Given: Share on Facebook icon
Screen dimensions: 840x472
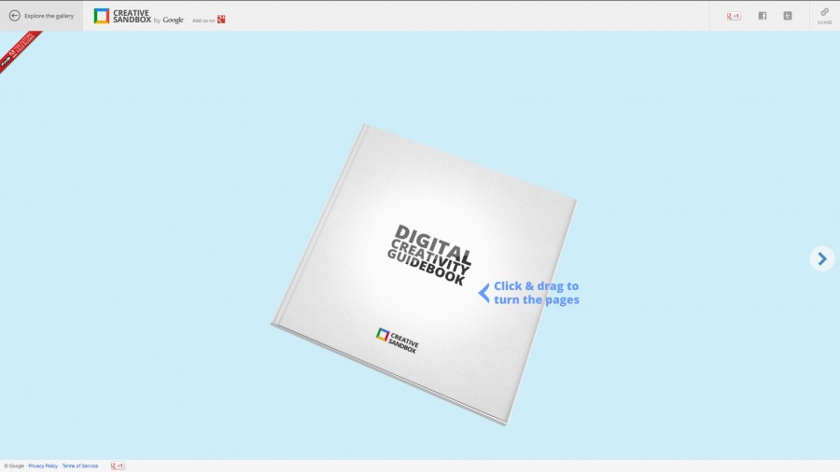Looking at the screenshot, I should pyautogui.click(x=763, y=16).
